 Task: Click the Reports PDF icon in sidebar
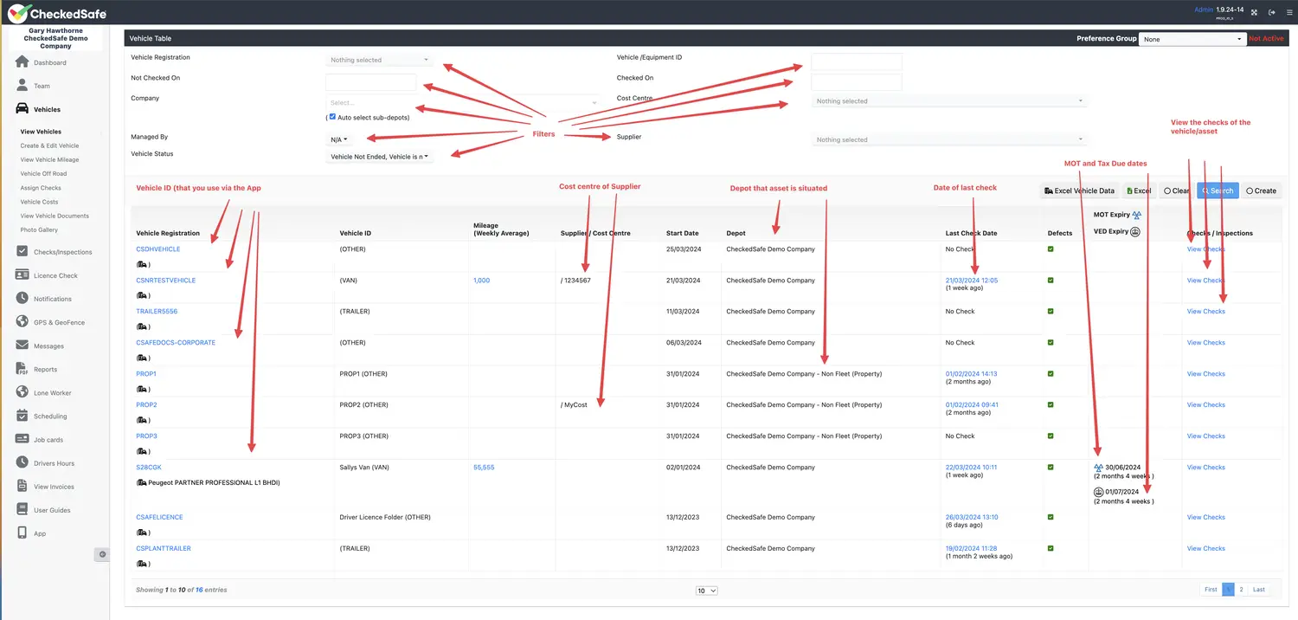tap(22, 369)
